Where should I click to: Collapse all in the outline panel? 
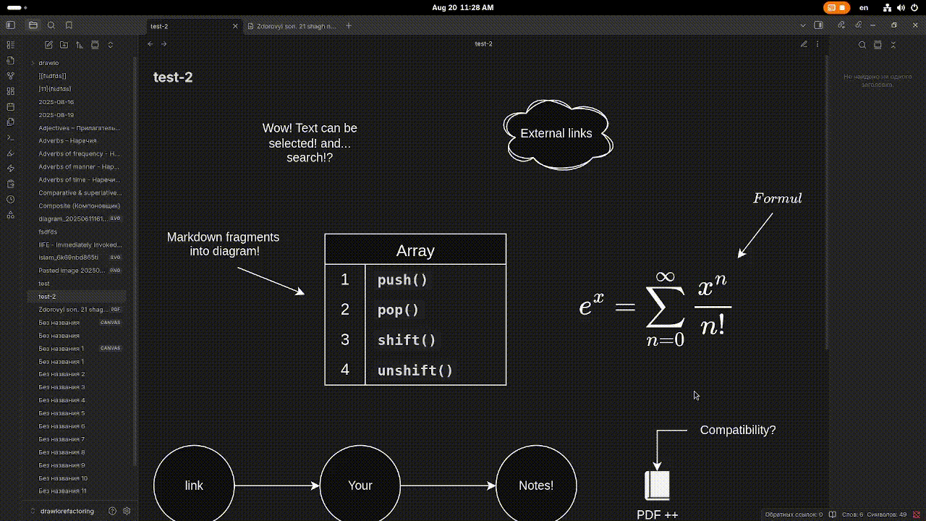(x=893, y=45)
